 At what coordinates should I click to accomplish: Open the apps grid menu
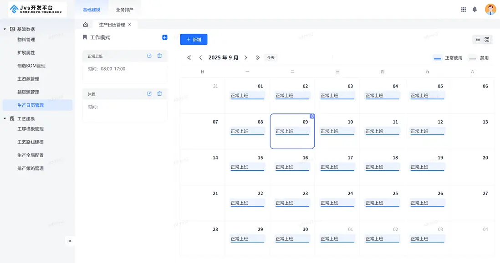(464, 10)
